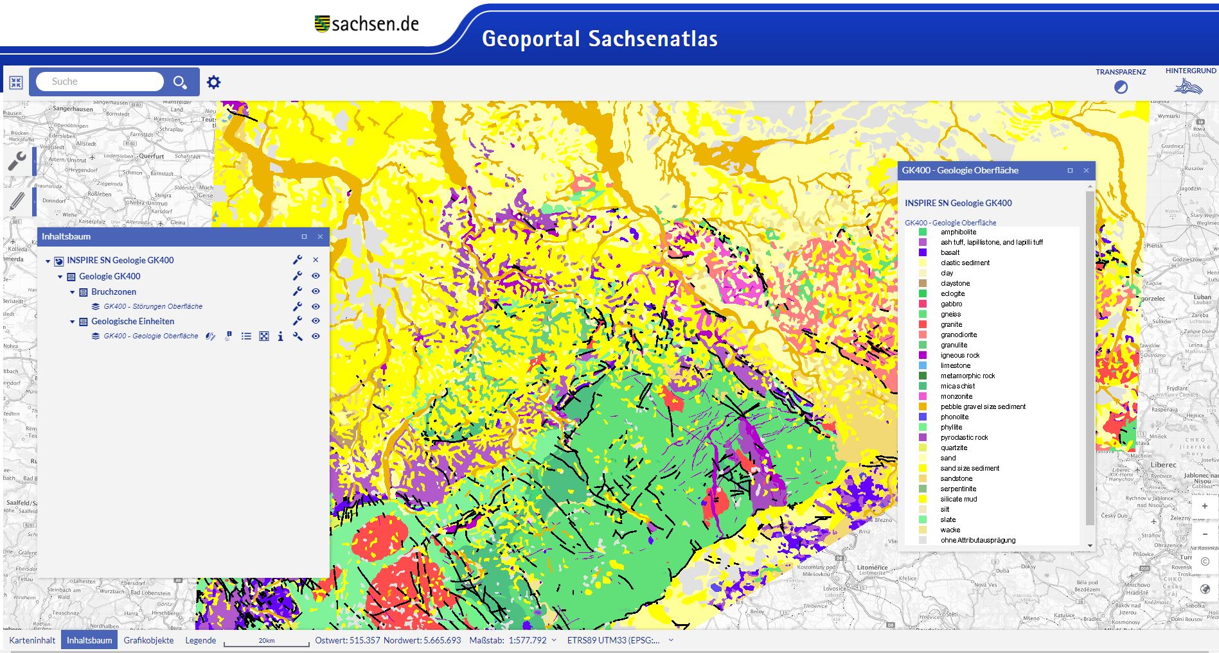Click legend scrollbar up arrow
Image resolution: width=1219 pixels, height=653 pixels.
coord(1090,186)
